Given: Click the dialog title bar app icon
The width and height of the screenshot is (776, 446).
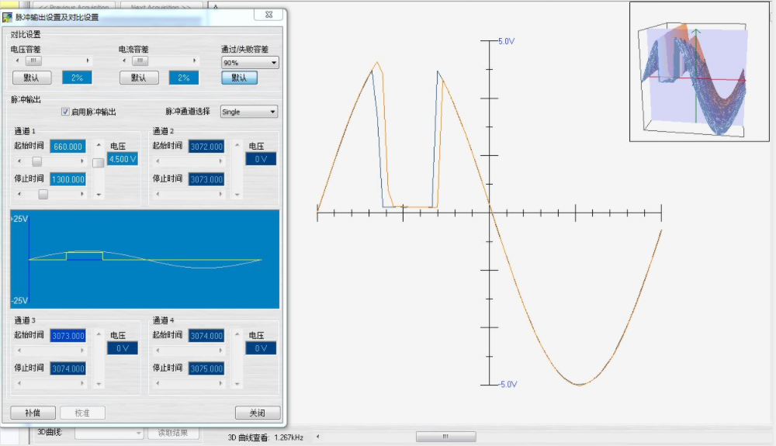Looking at the screenshot, I should 7,17.
